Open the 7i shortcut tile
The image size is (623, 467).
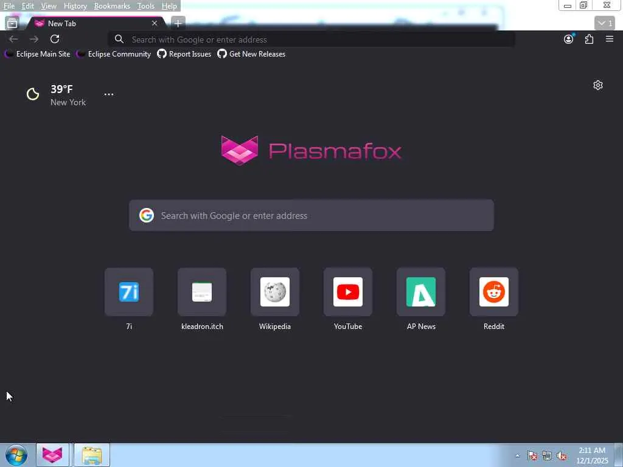click(129, 292)
